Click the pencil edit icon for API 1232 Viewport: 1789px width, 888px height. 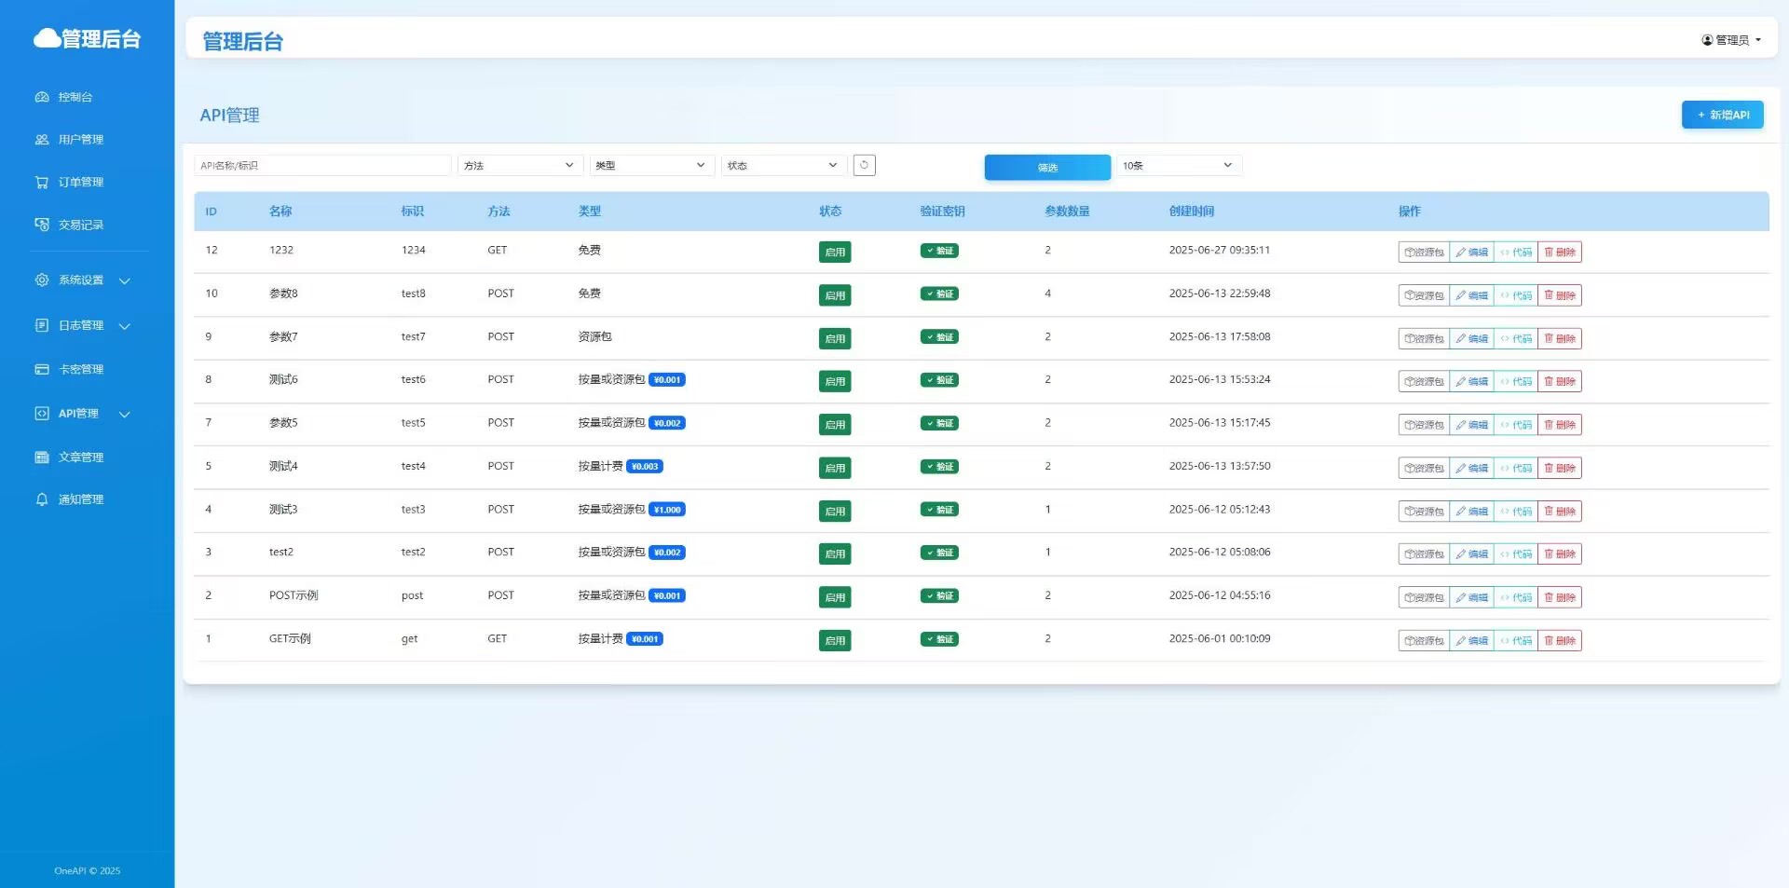(1461, 253)
